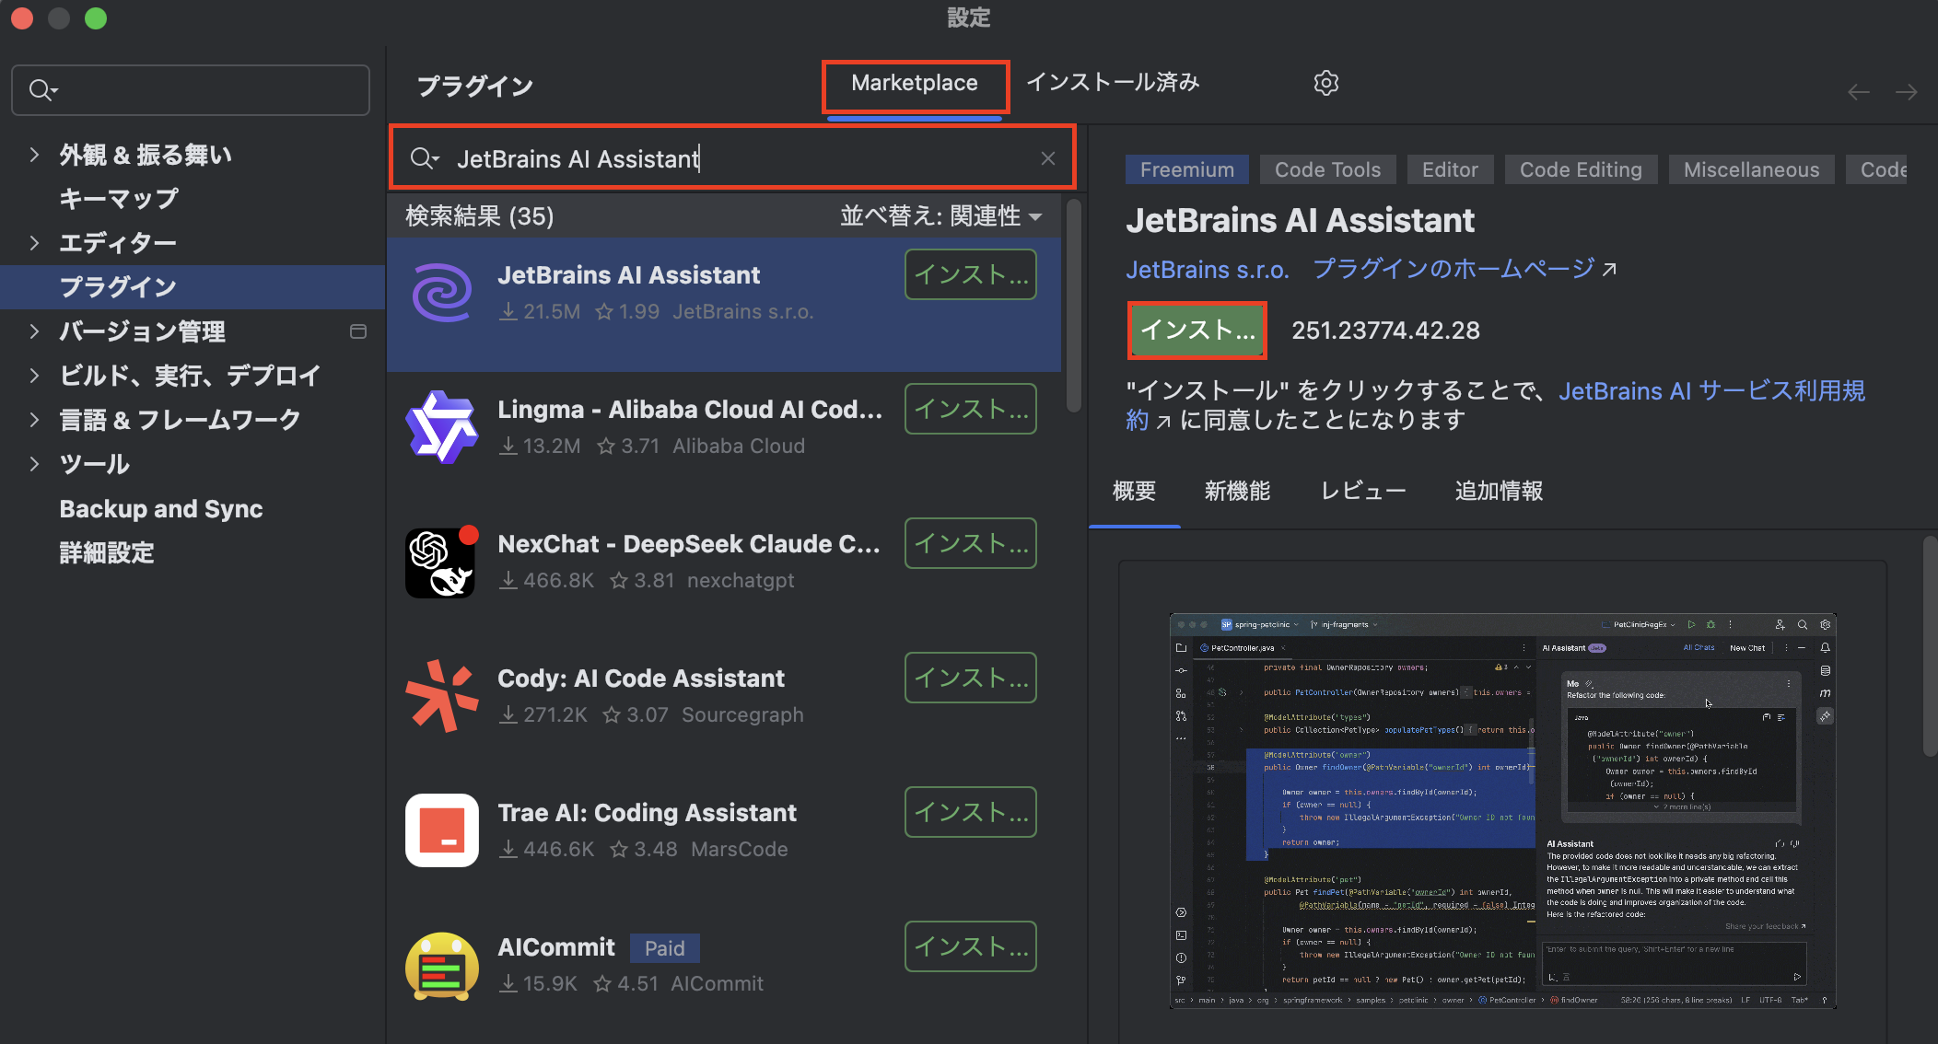Select the AICommit row title

point(555,947)
